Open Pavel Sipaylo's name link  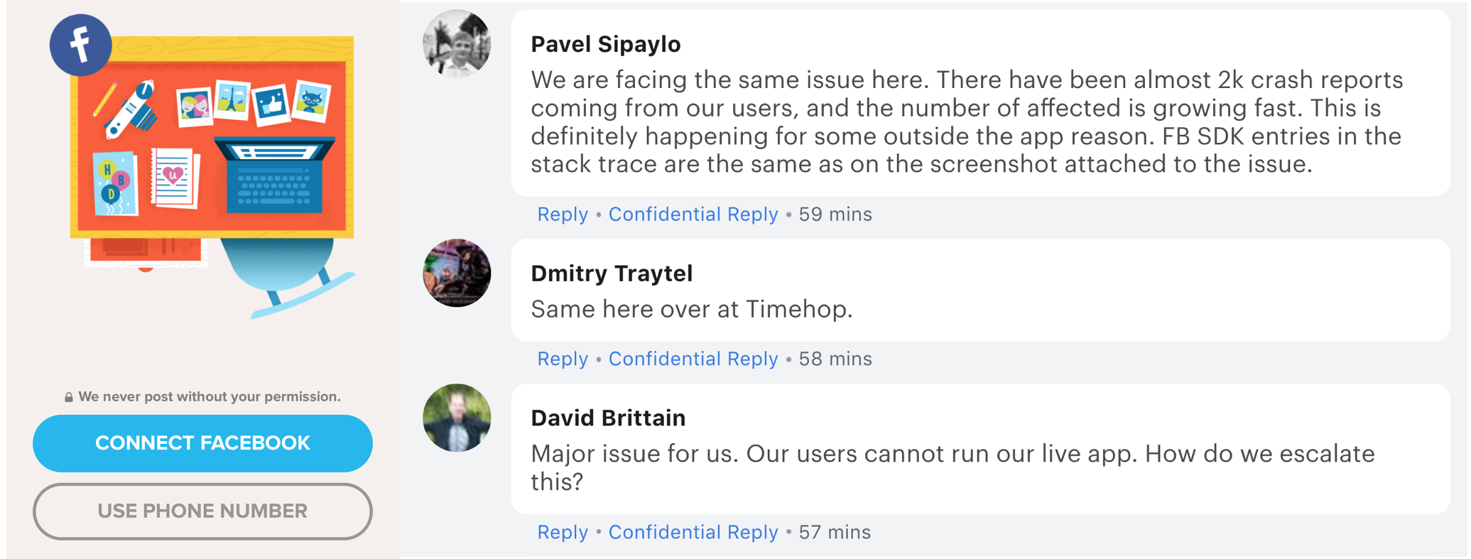pyautogui.click(x=604, y=44)
